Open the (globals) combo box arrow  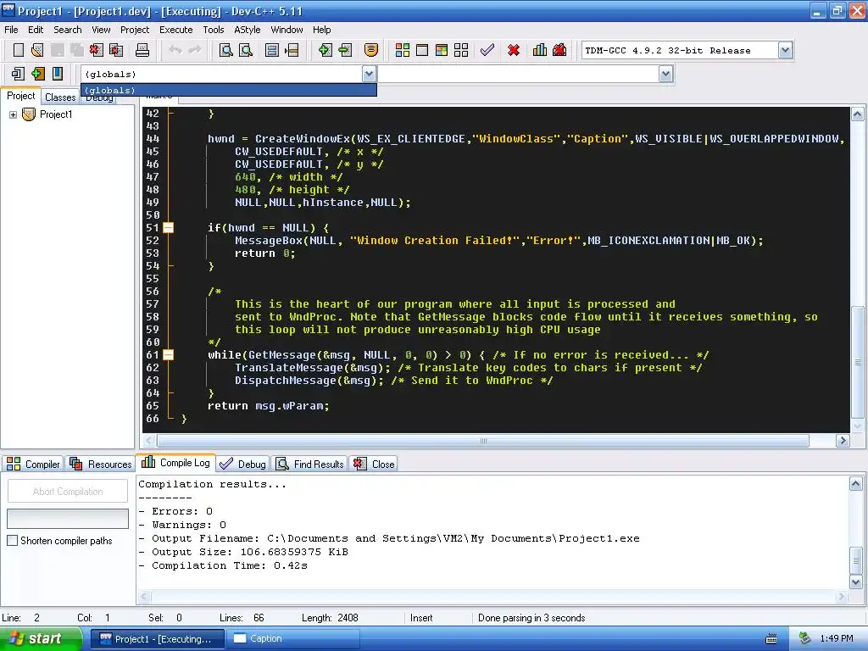tap(370, 74)
